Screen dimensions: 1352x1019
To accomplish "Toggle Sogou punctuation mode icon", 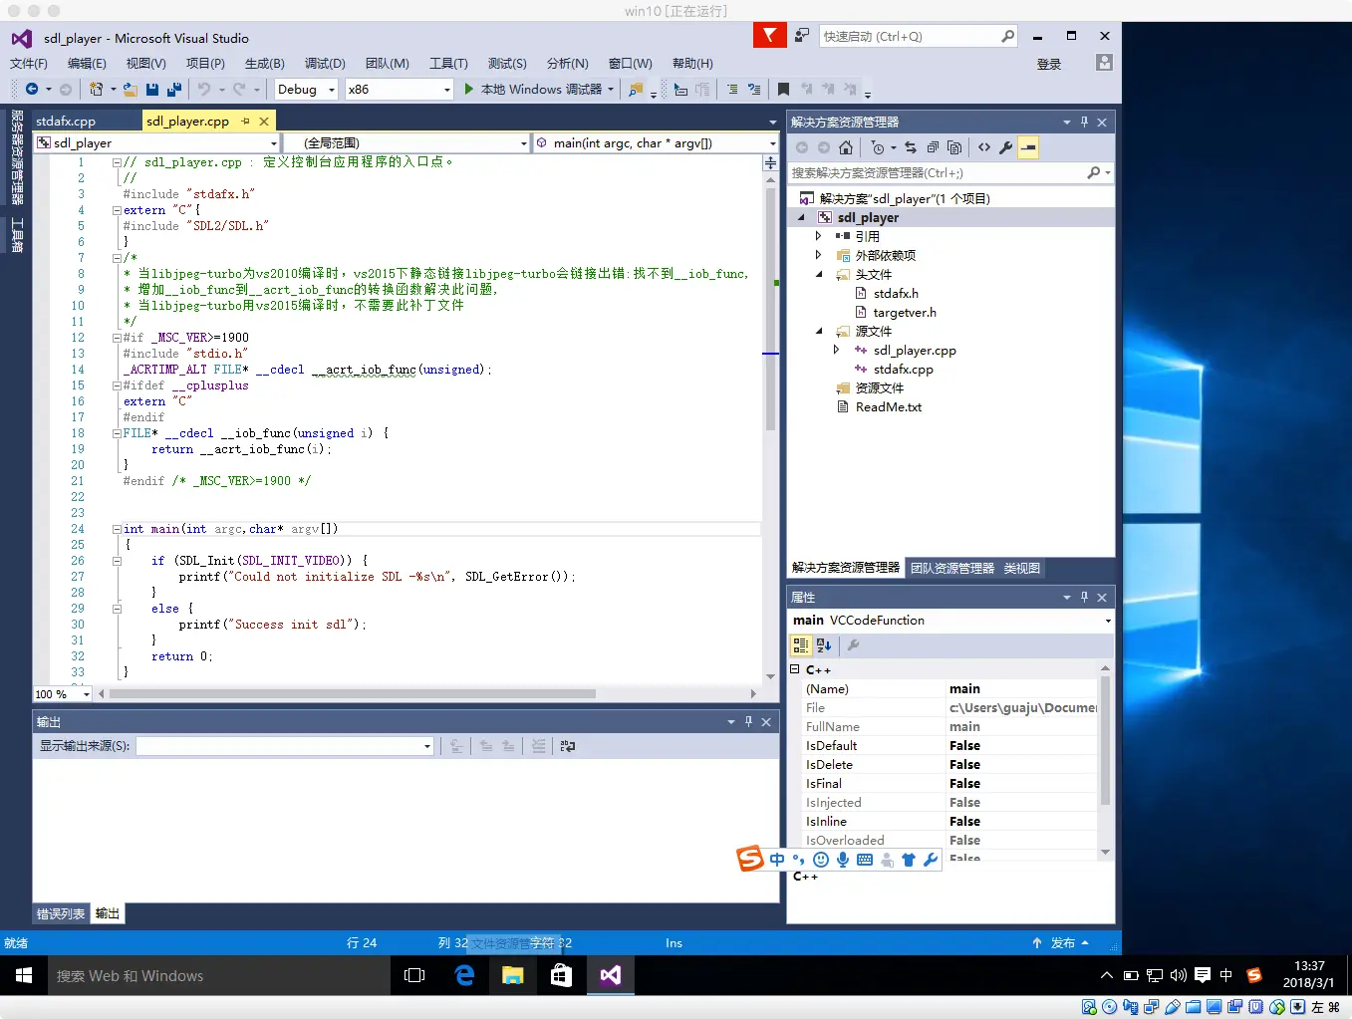I will click(x=798, y=860).
